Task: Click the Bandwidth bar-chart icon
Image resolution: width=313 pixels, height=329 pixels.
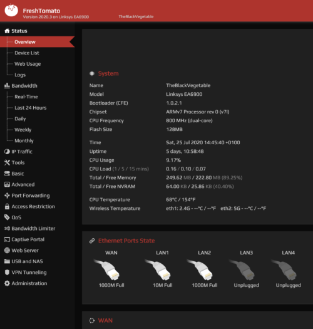Action: click(7, 86)
